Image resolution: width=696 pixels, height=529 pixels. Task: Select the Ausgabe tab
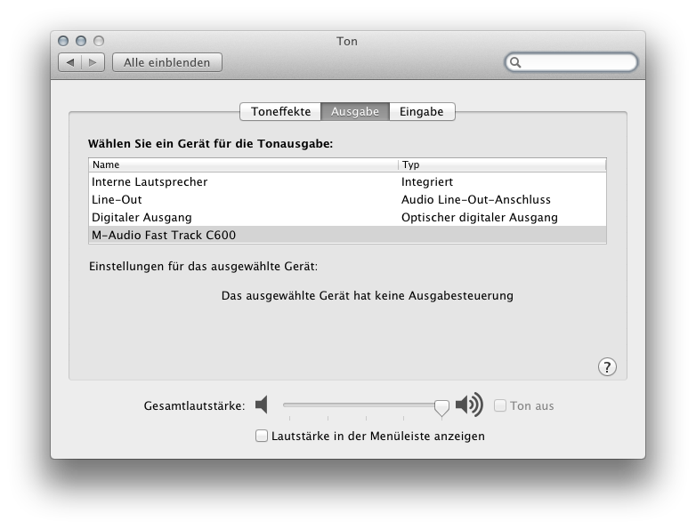tap(355, 111)
